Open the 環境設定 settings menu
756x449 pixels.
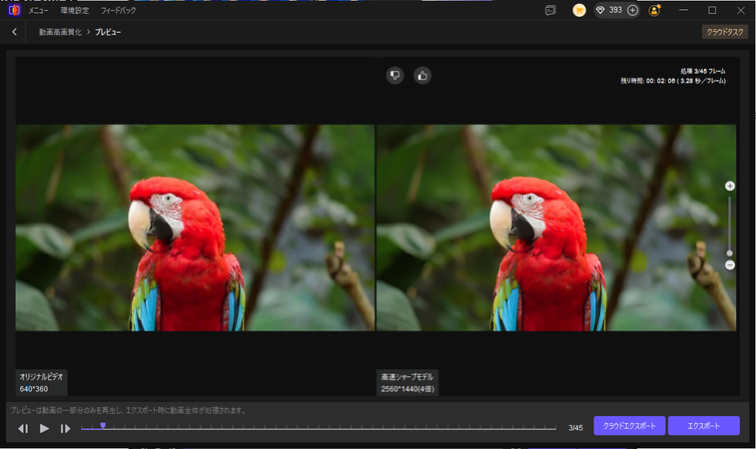tap(73, 10)
